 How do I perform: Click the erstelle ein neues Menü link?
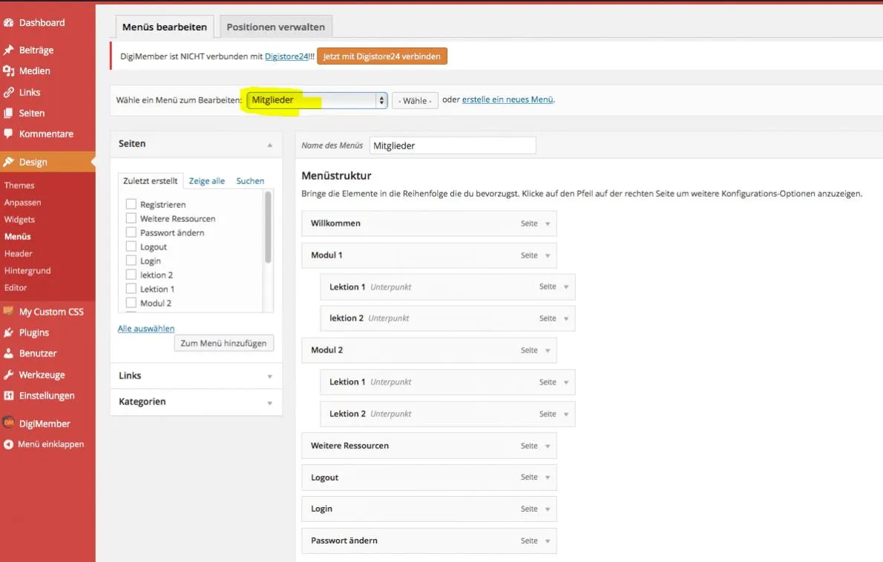[x=508, y=99]
